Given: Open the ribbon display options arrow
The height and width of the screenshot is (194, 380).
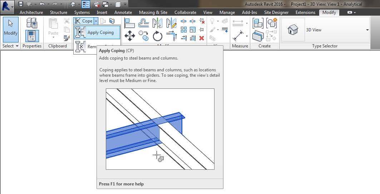Looking at the screenshot, I should click(355, 12).
